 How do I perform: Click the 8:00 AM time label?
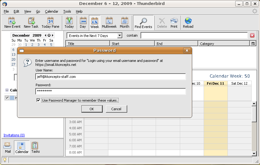point(75,152)
